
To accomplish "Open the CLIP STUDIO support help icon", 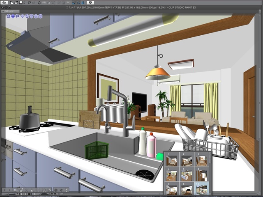I will 90,3.
